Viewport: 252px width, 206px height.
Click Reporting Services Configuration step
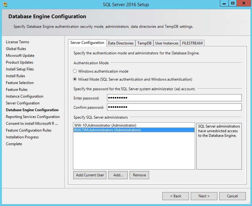[x=33, y=116]
